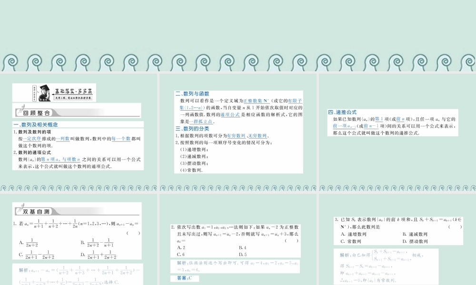Click the underlined blank 每一个数
Viewport: 476px width, 285px height.
(121, 139)
